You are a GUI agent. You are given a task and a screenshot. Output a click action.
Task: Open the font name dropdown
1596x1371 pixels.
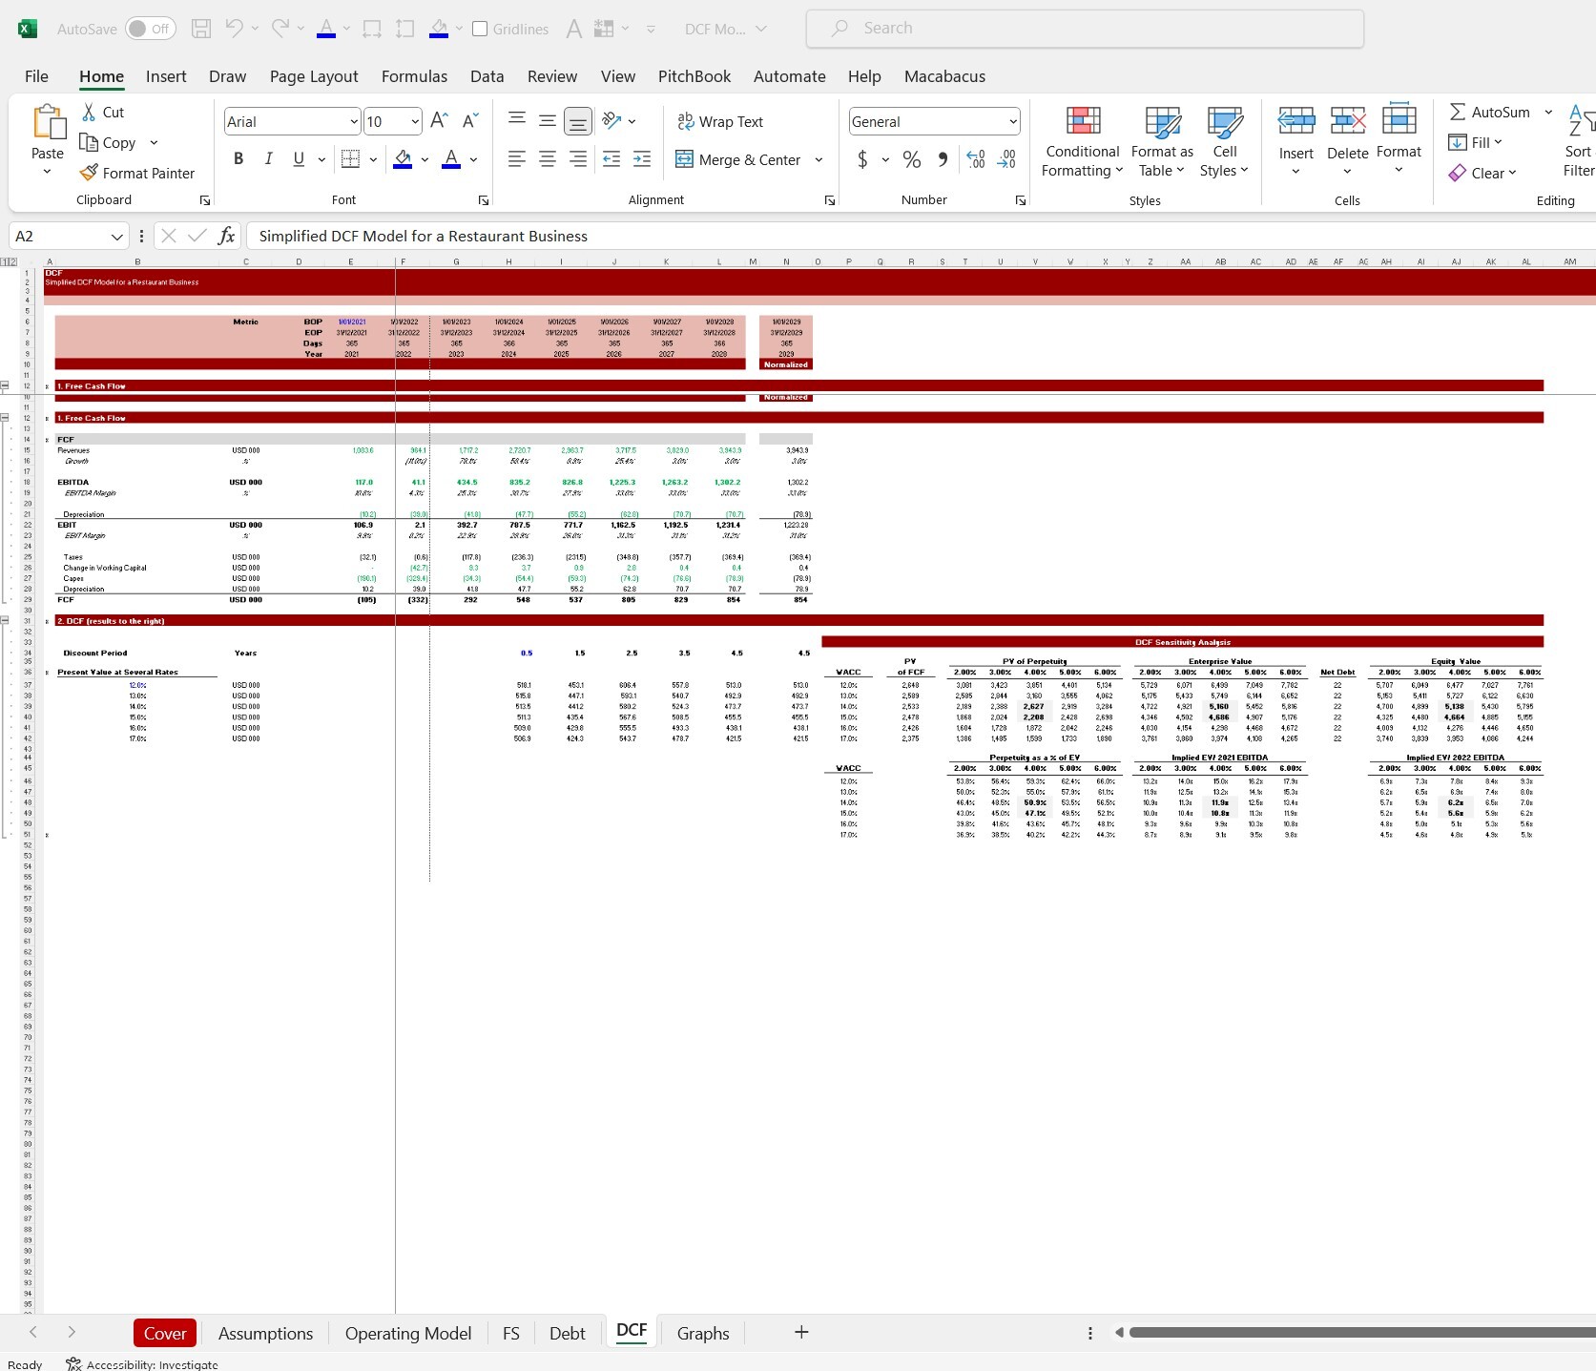(x=353, y=121)
